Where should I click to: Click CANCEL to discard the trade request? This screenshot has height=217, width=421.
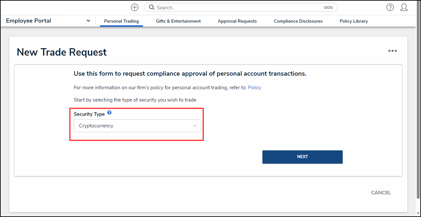pyautogui.click(x=381, y=192)
